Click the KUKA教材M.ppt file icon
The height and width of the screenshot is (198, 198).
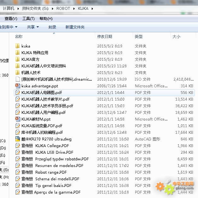[18, 119]
